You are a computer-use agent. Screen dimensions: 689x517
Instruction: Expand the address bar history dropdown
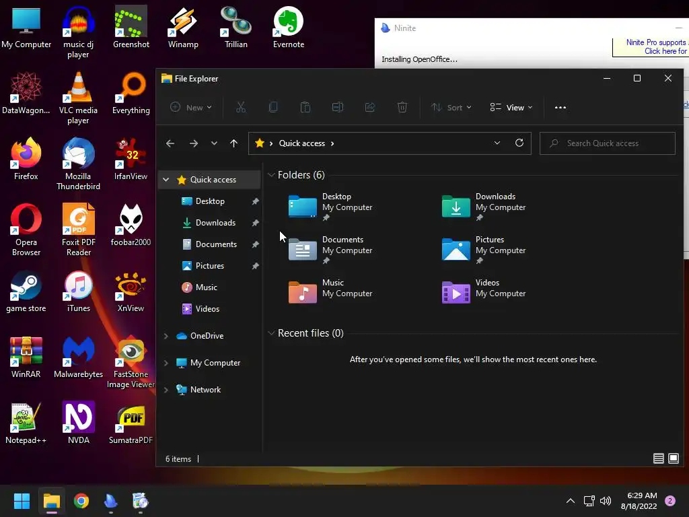497,143
